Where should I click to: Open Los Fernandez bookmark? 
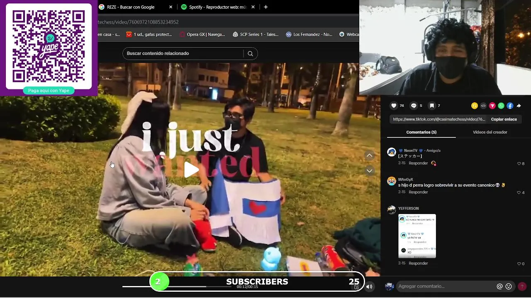pos(309,34)
